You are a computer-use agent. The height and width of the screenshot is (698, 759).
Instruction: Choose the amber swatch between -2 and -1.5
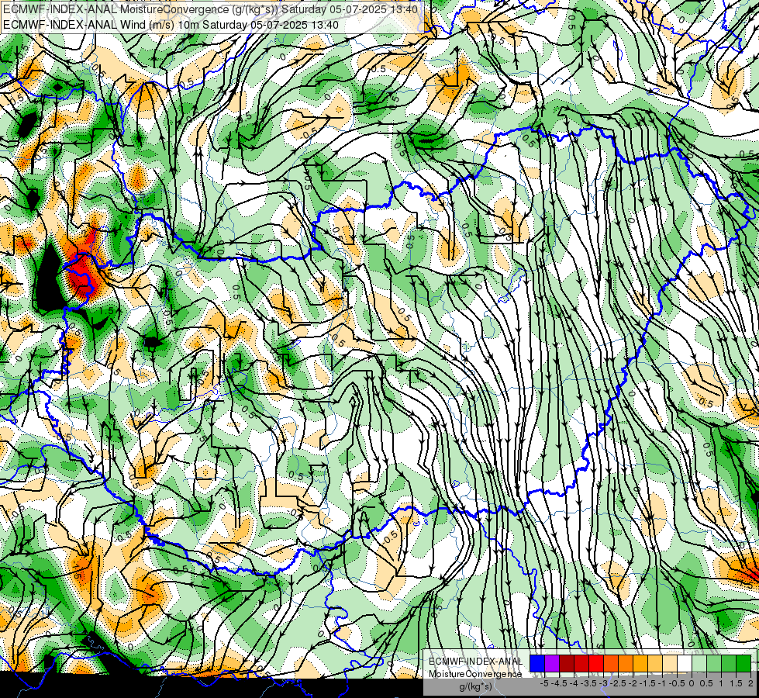click(640, 664)
